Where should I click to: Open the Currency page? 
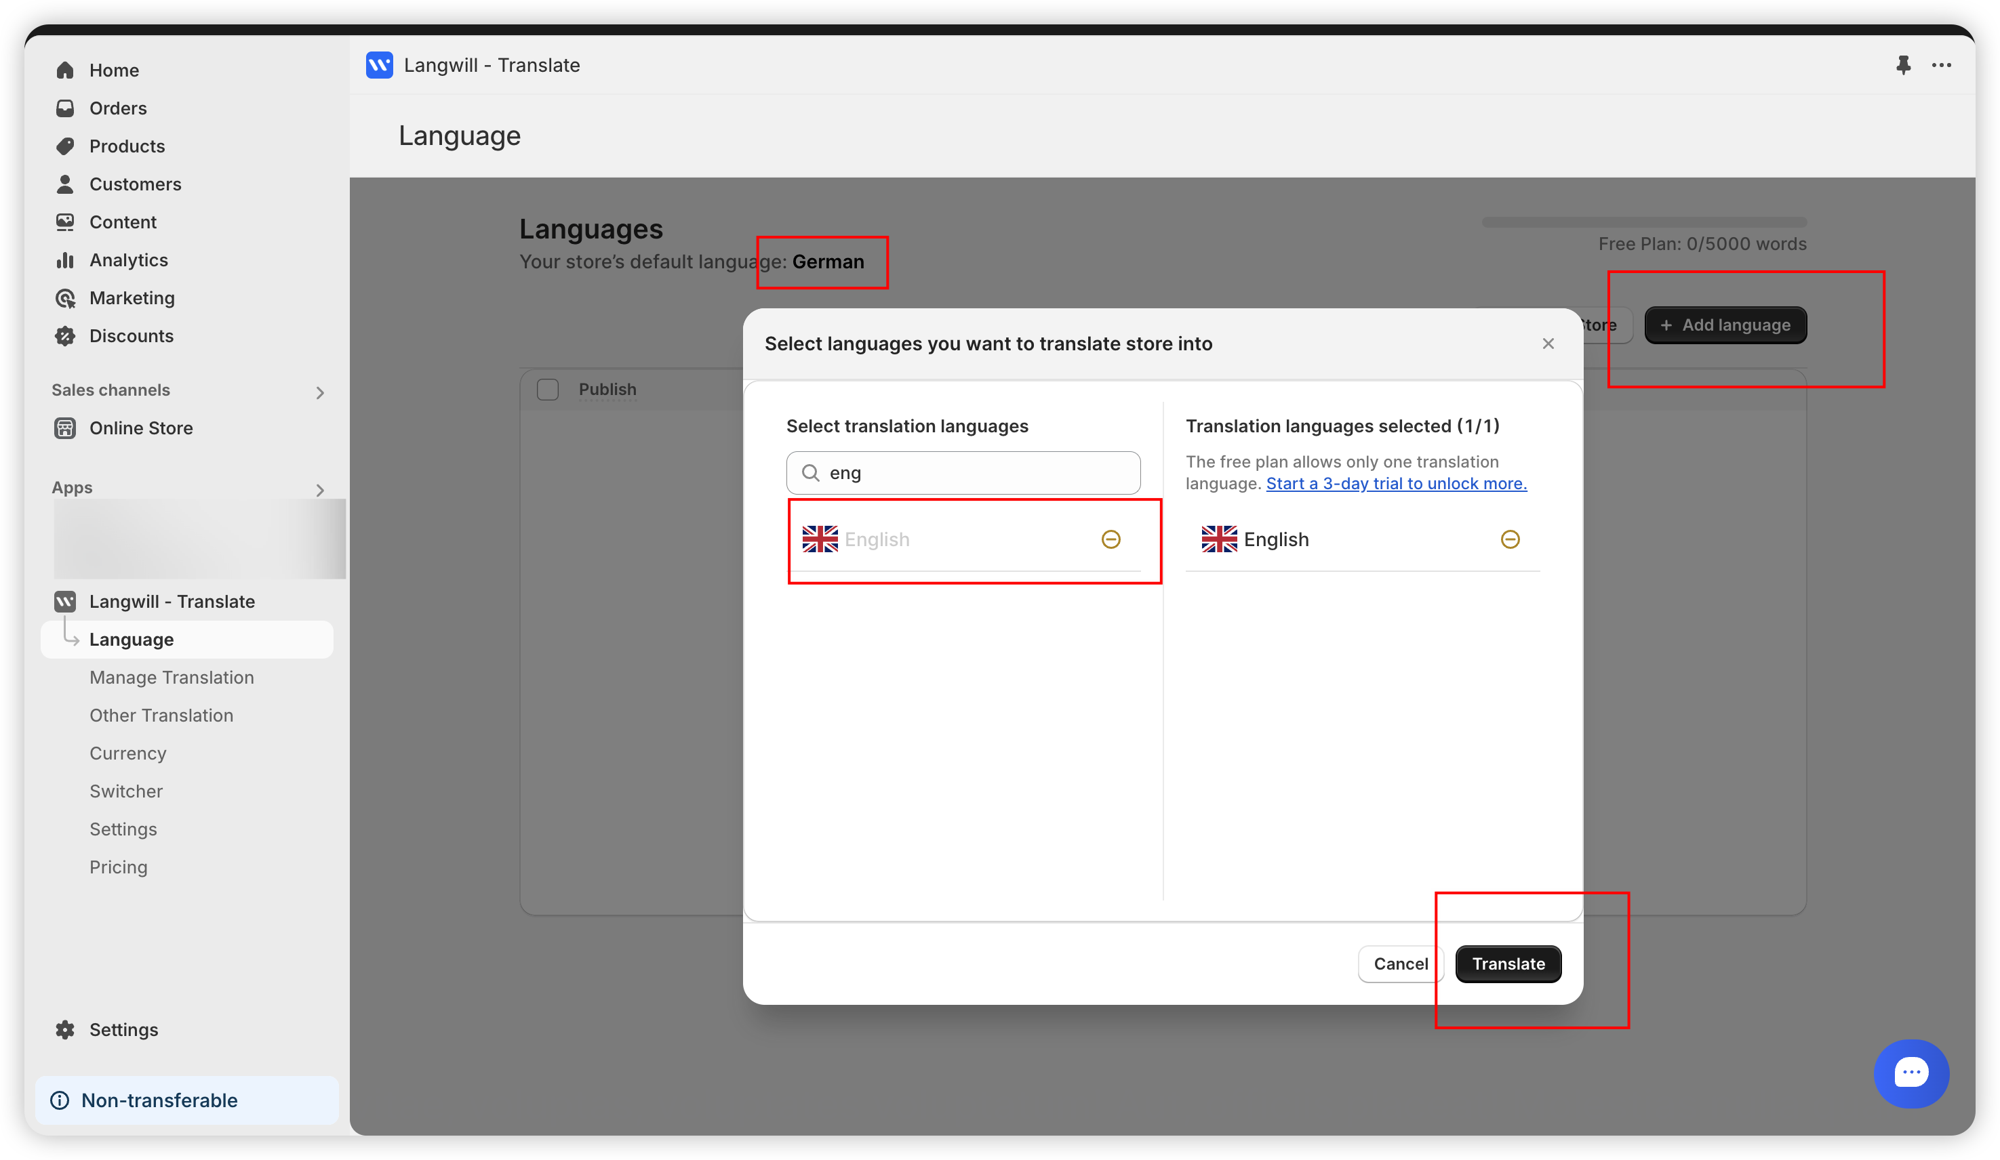127,753
